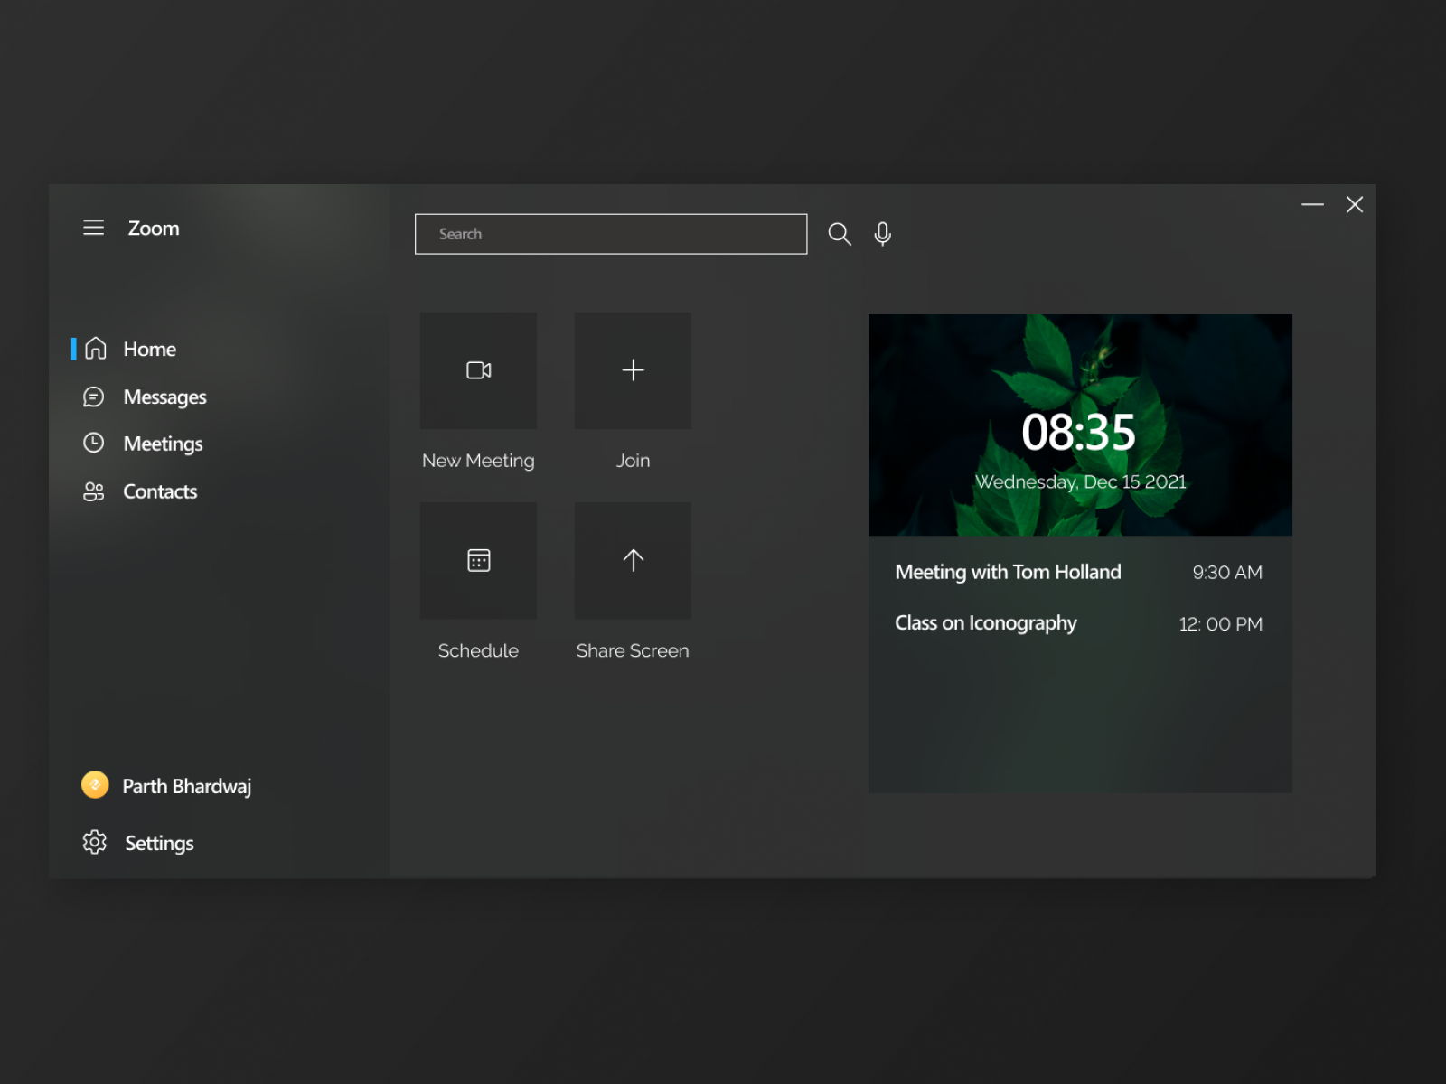Image resolution: width=1446 pixels, height=1084 pixels.
Task: Click the search magnifier icon
Action: pos(839,233)
